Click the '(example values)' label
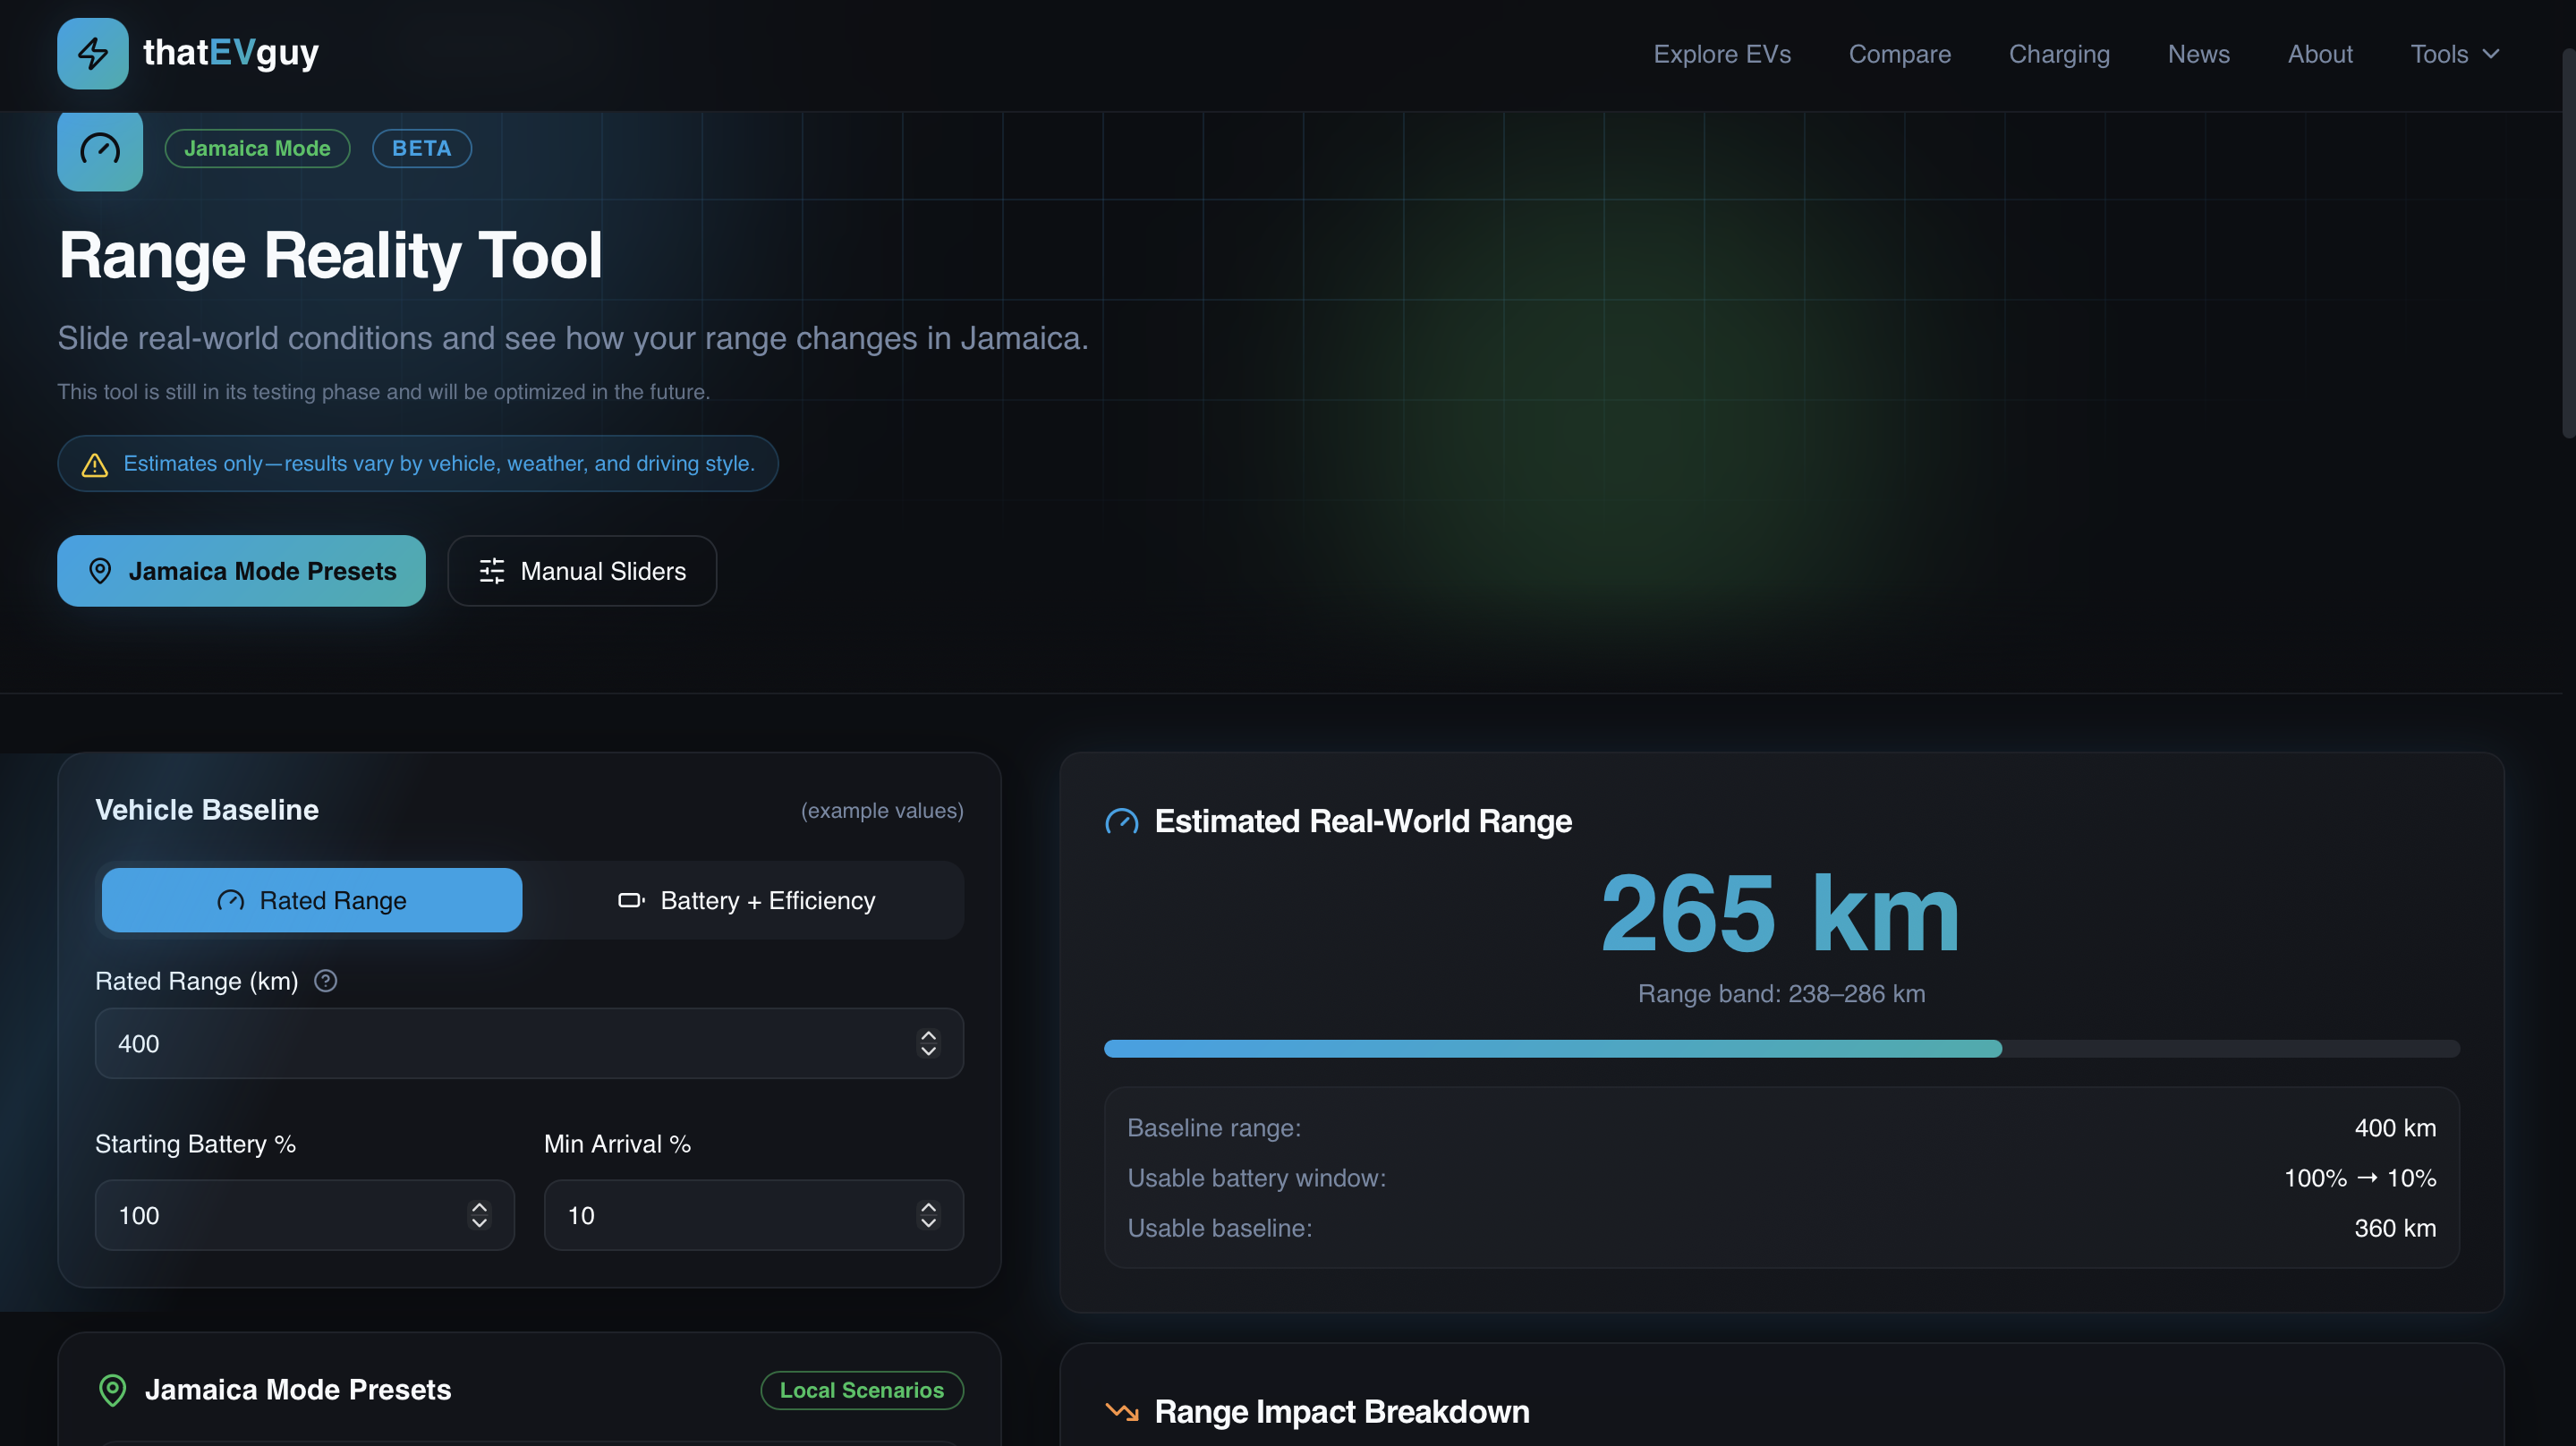This screenshot has width=2576, height=1446. pos(882,811)
